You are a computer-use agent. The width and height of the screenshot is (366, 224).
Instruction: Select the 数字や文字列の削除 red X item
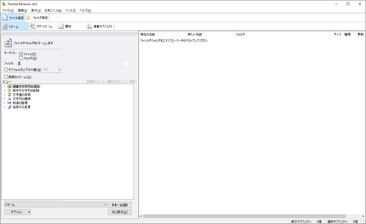coord(10,91)
